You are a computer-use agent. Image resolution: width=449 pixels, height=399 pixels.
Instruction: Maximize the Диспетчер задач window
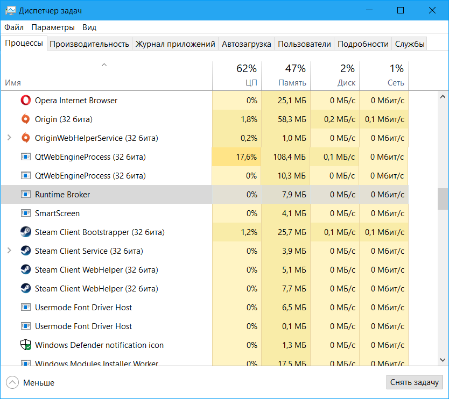401,10
